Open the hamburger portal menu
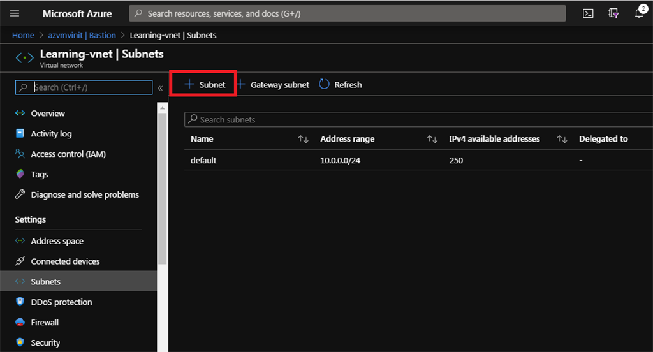 point(15,13)
